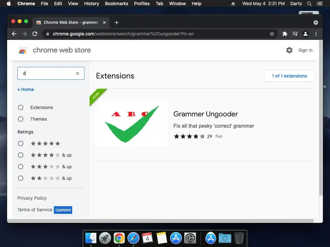Open Finder from the dock
The height and width of the screenshot is (247, 330).
91,238
